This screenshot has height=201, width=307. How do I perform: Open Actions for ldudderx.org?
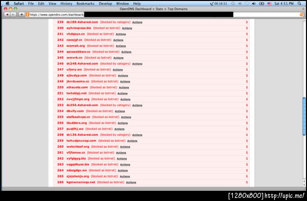point(123,123)
